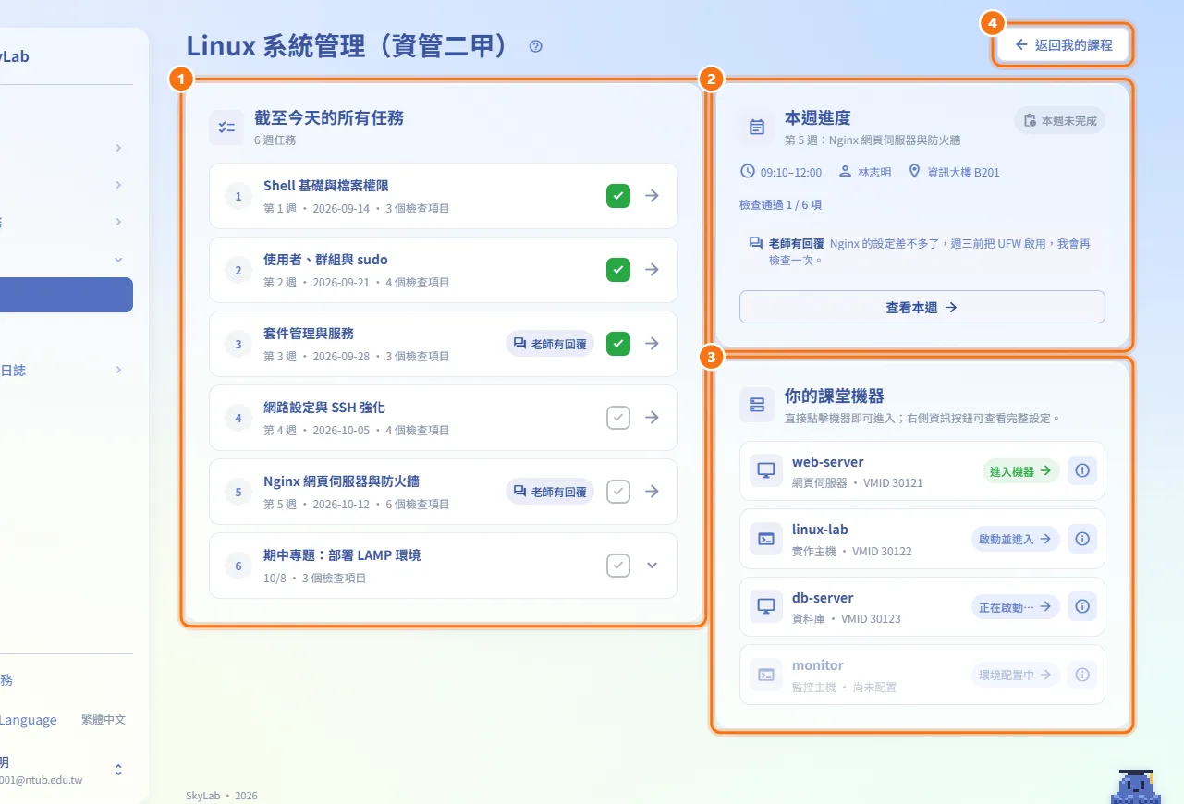
Task: Check the box for Nginx 網頁伺服器與防火牆
Action: click(x=618, y=492)
